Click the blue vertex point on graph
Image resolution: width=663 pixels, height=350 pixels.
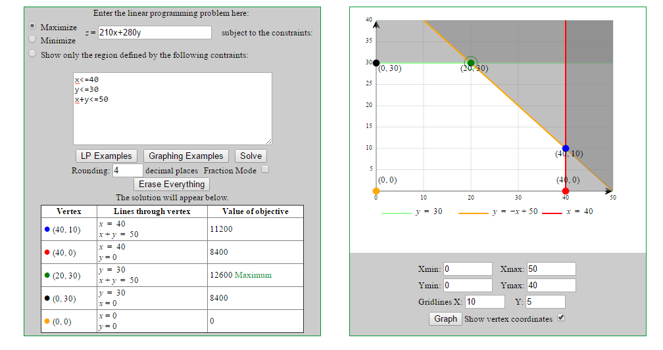coord(566,148)
